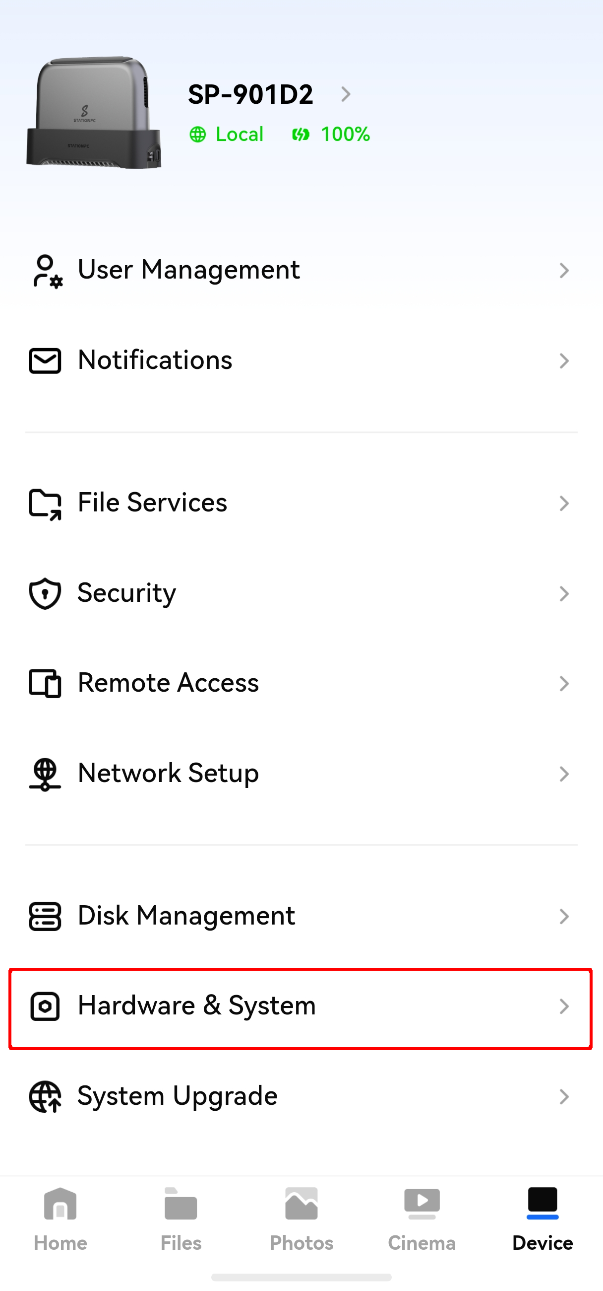Tap the Remote Access devices icon
This screenshot has height=1291, width=603.
point(45,684)
